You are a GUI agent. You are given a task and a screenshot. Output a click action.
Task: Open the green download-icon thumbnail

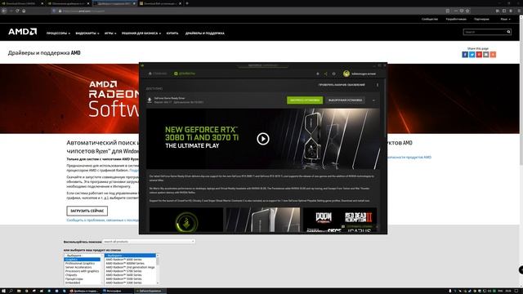(186, 220)
